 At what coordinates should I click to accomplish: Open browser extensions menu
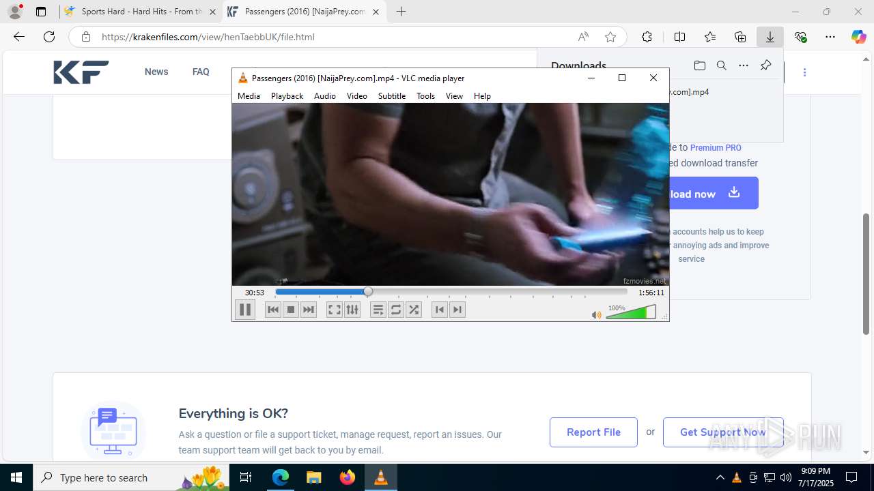point(647,37)
